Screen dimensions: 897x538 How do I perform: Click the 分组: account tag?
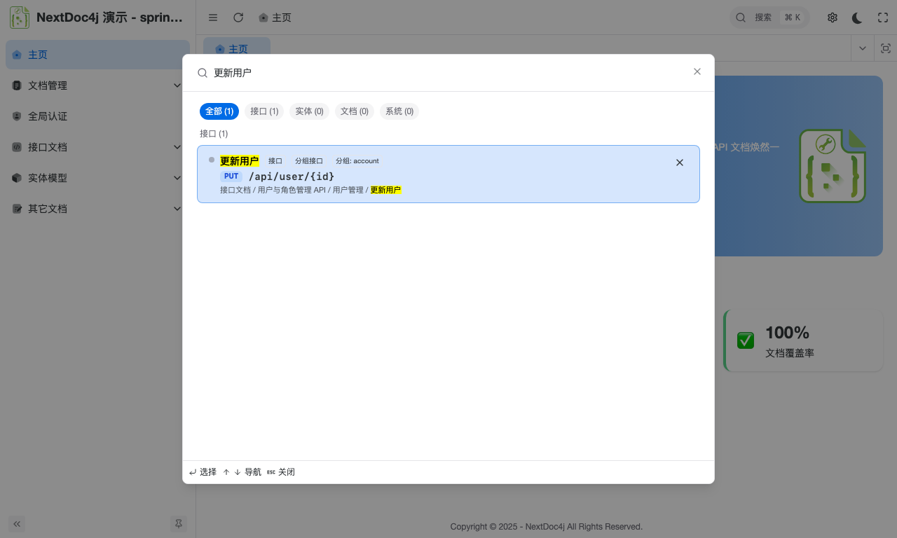(x=357, y=161)
